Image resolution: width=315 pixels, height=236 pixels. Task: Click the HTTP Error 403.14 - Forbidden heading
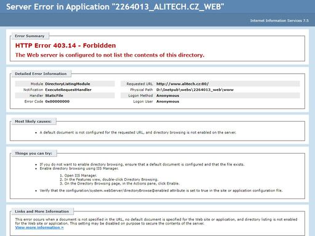click(x=65, y=45)
